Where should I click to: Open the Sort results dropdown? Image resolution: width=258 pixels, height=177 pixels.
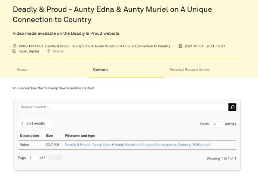[x=35, y=123]
